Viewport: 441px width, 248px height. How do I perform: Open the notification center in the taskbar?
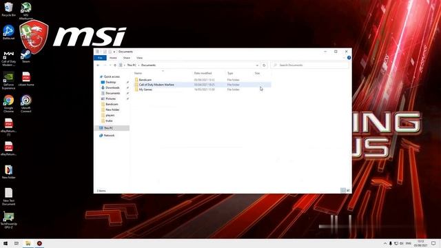pos(433,243)
